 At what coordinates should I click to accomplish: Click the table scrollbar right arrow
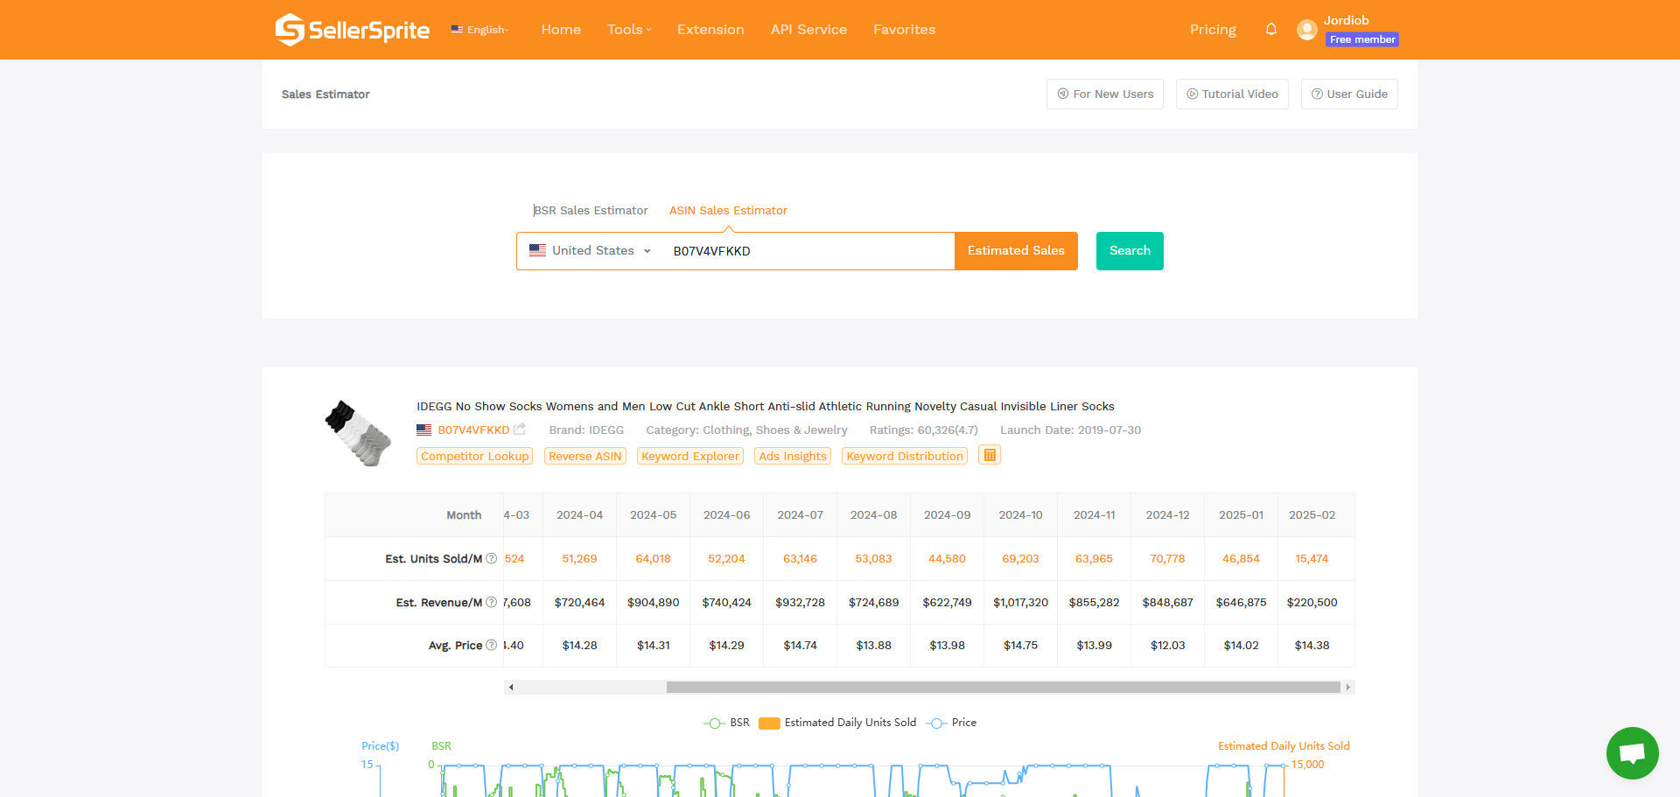[x=1348, y=687]
